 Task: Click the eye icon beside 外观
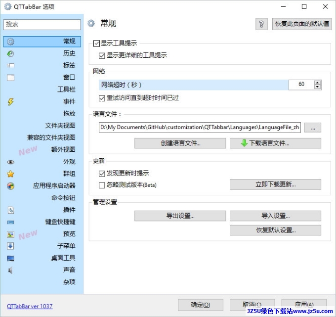(10, 162)
